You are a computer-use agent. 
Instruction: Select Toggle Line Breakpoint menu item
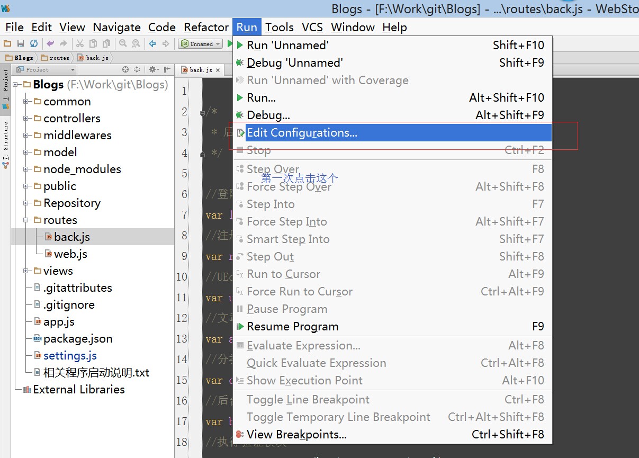point(308,400)
